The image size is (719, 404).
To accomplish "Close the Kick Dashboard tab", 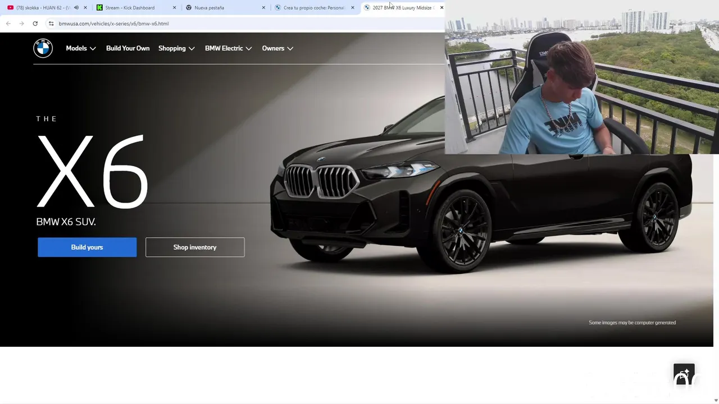I will [174, 8].
